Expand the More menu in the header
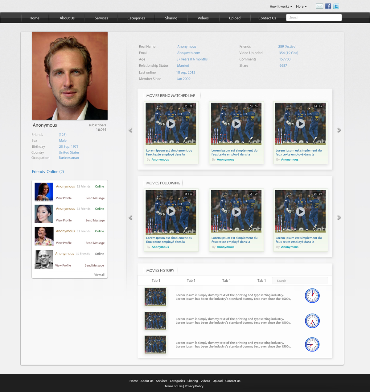 click(x=301, y=6)
